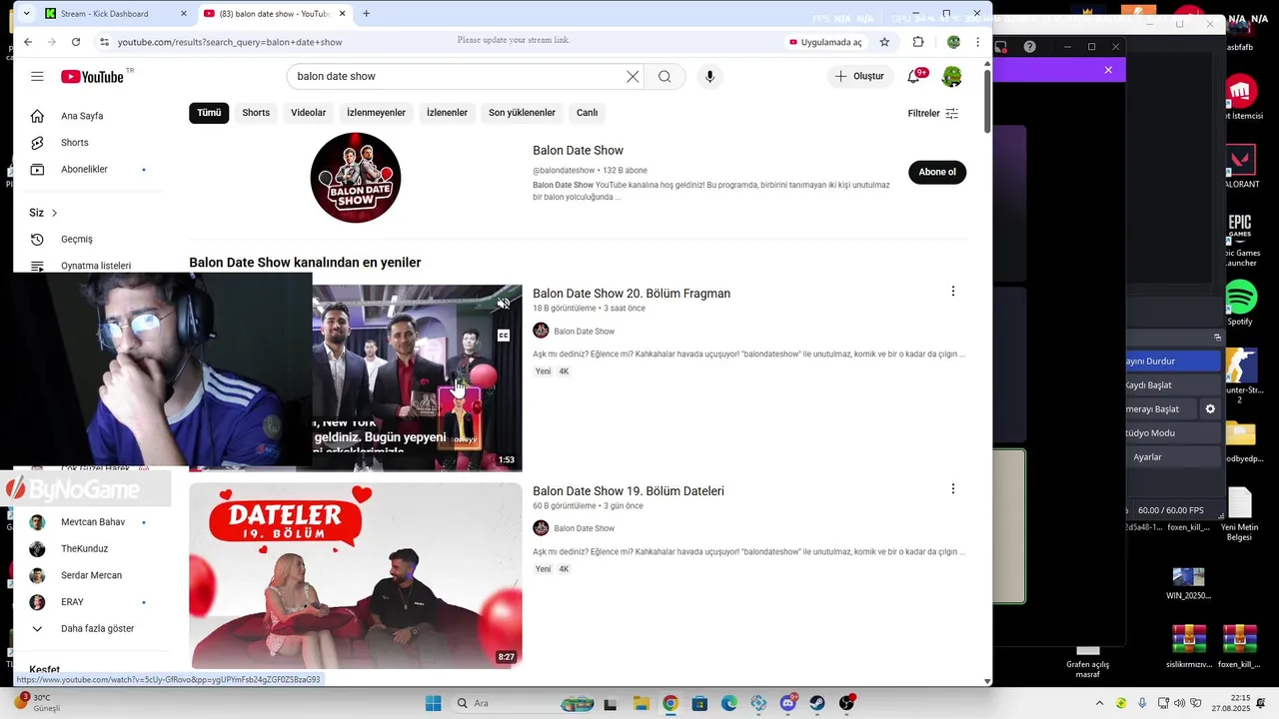Open Ayarlar in OBS window
This screenshot has width=1279, height=719.
click(1173, 457)
